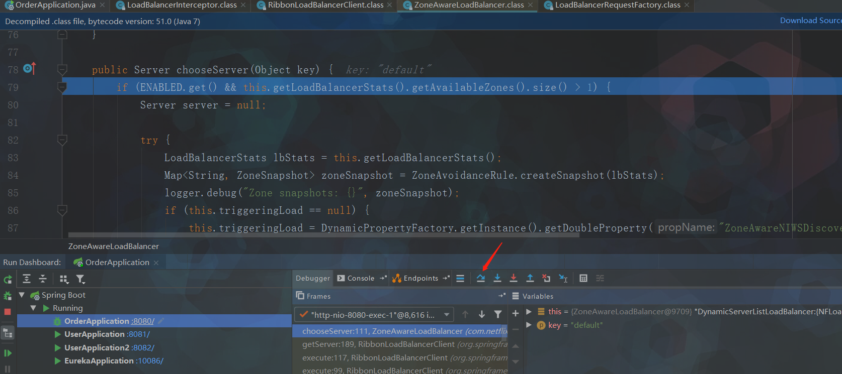Viewport: 842px width, 374px height.
Task: Select the Debugger tab
Action: [313, 278]
